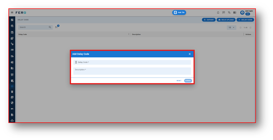Open the Ami tank user profile menu
This screenshot has height=140, width=273.
pyautogui.click(x=246, y=13)
